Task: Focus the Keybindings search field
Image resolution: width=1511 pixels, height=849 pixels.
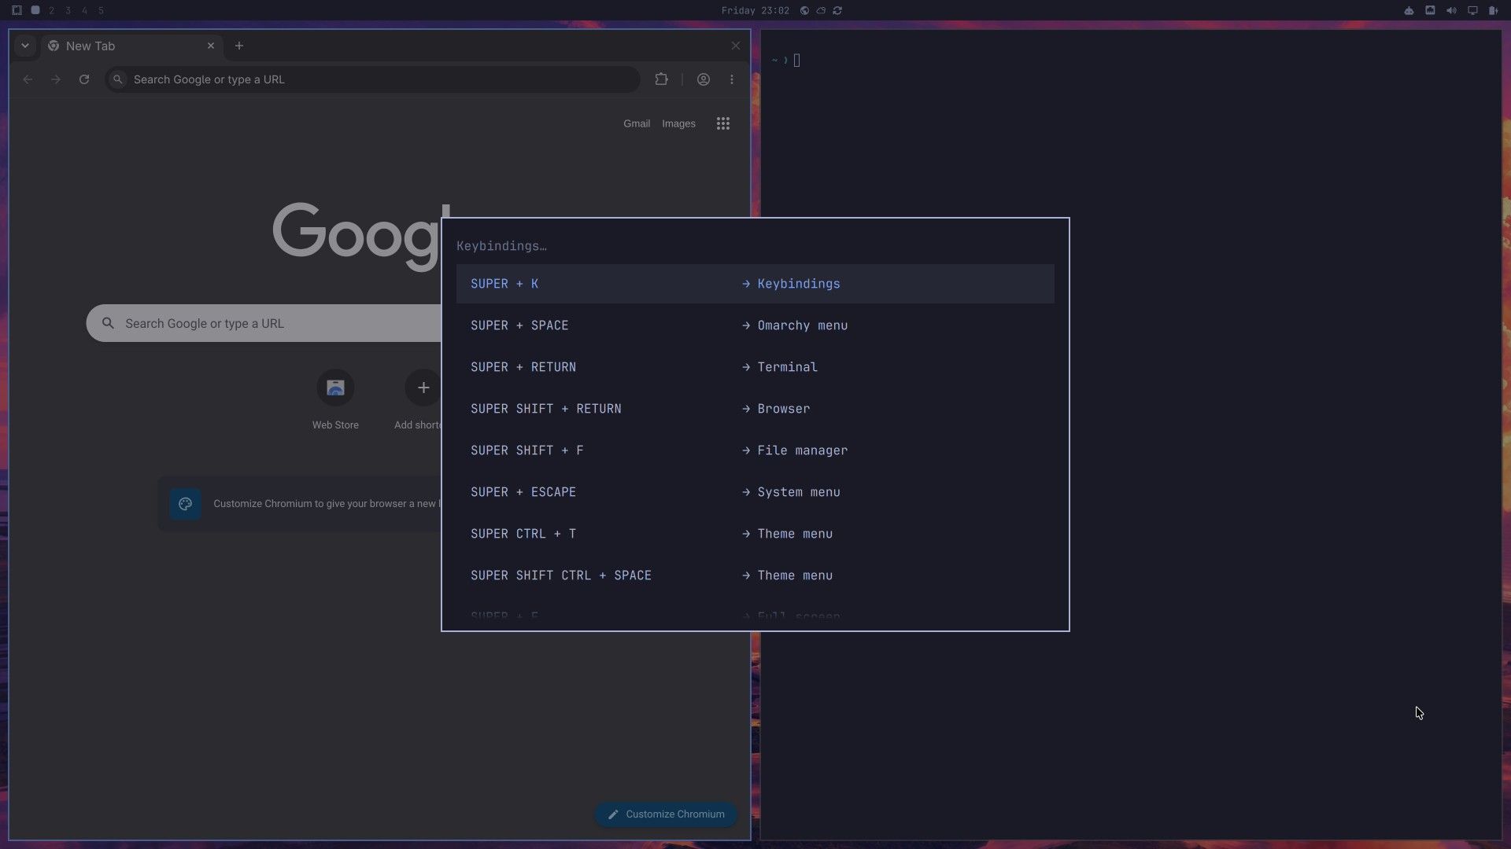Action: coord(755,246)
